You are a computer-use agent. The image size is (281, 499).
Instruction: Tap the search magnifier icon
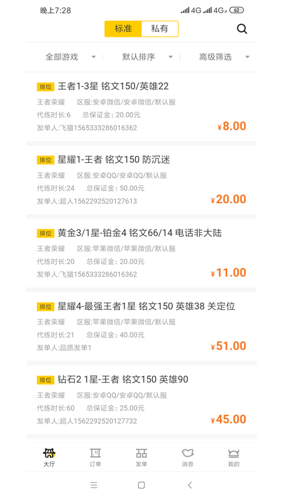[x=242, y=29]
